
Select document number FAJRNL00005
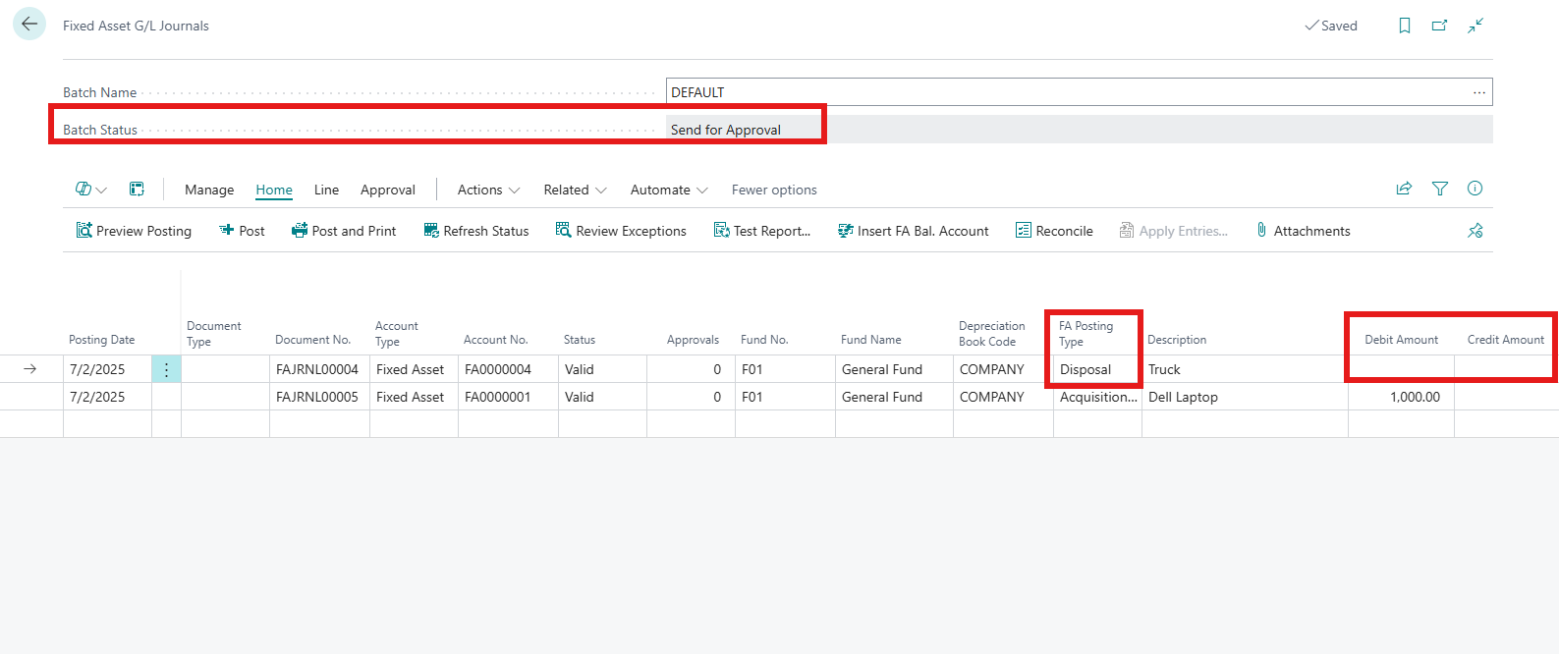pyautogui.click(x=317, y=397)
